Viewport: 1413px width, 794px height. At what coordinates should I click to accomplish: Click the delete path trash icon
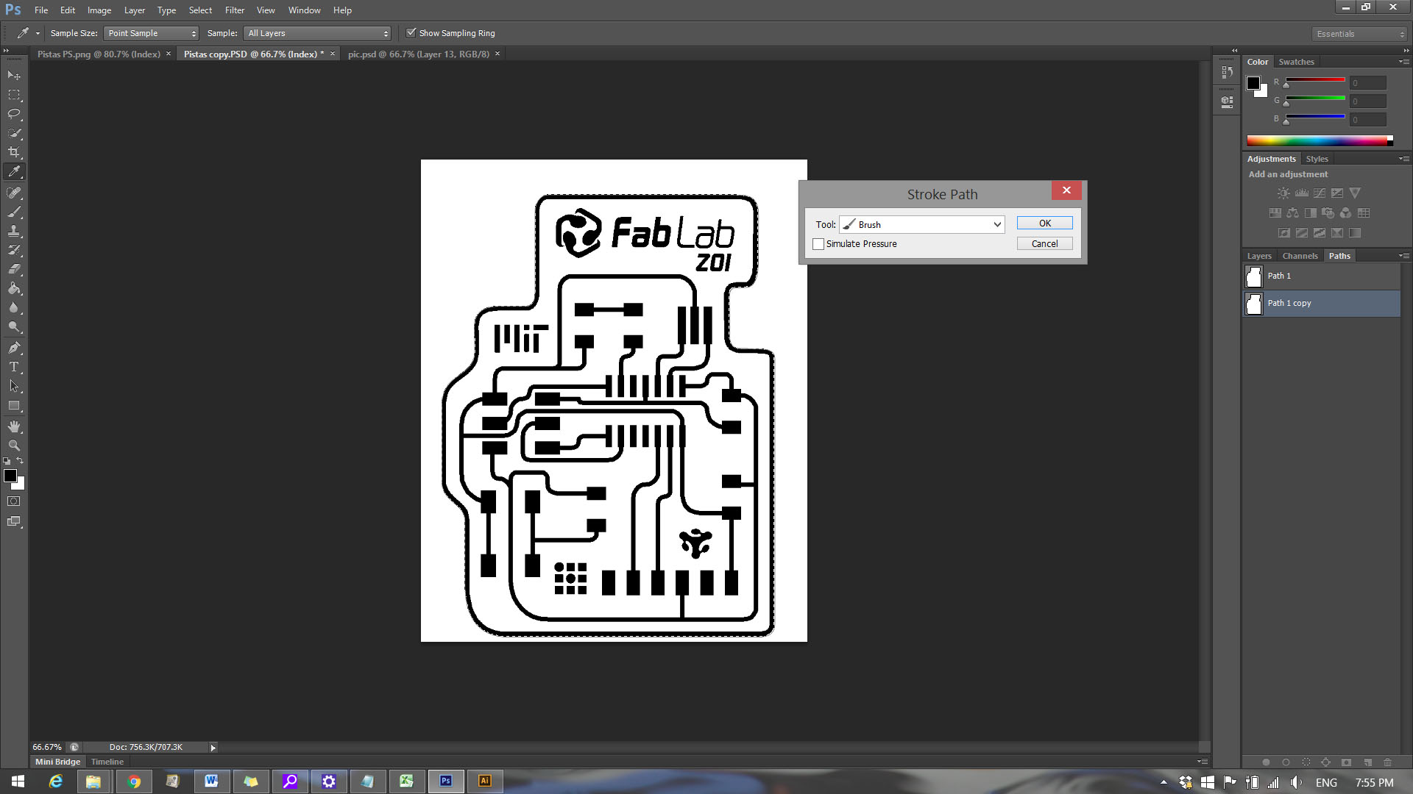[1388, 762]
